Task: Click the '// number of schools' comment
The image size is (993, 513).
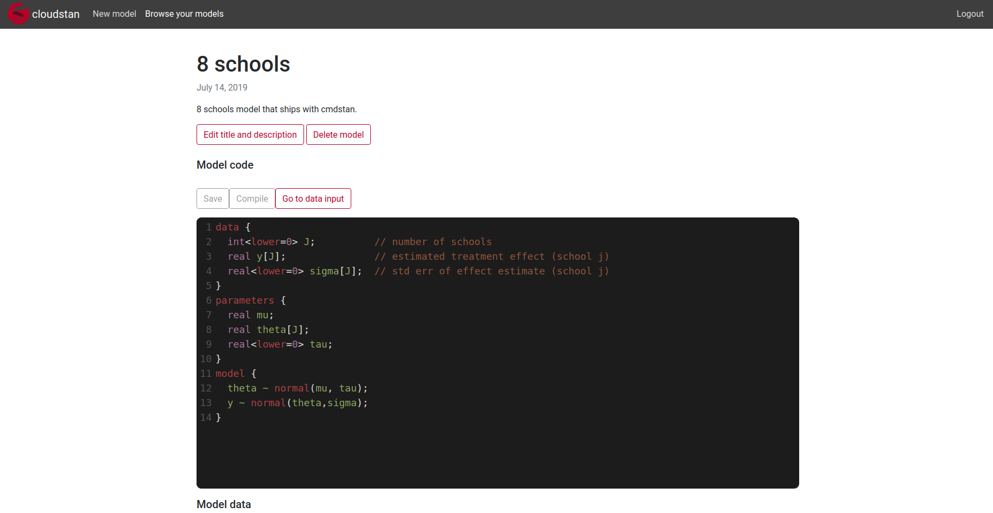Action: click(433, 242)
